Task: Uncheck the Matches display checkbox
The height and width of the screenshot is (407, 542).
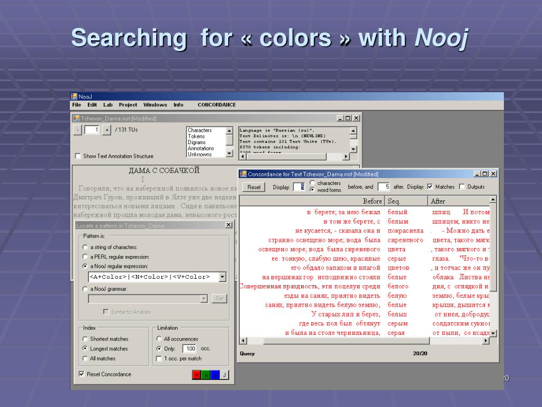Action: (x=430, y=187)
